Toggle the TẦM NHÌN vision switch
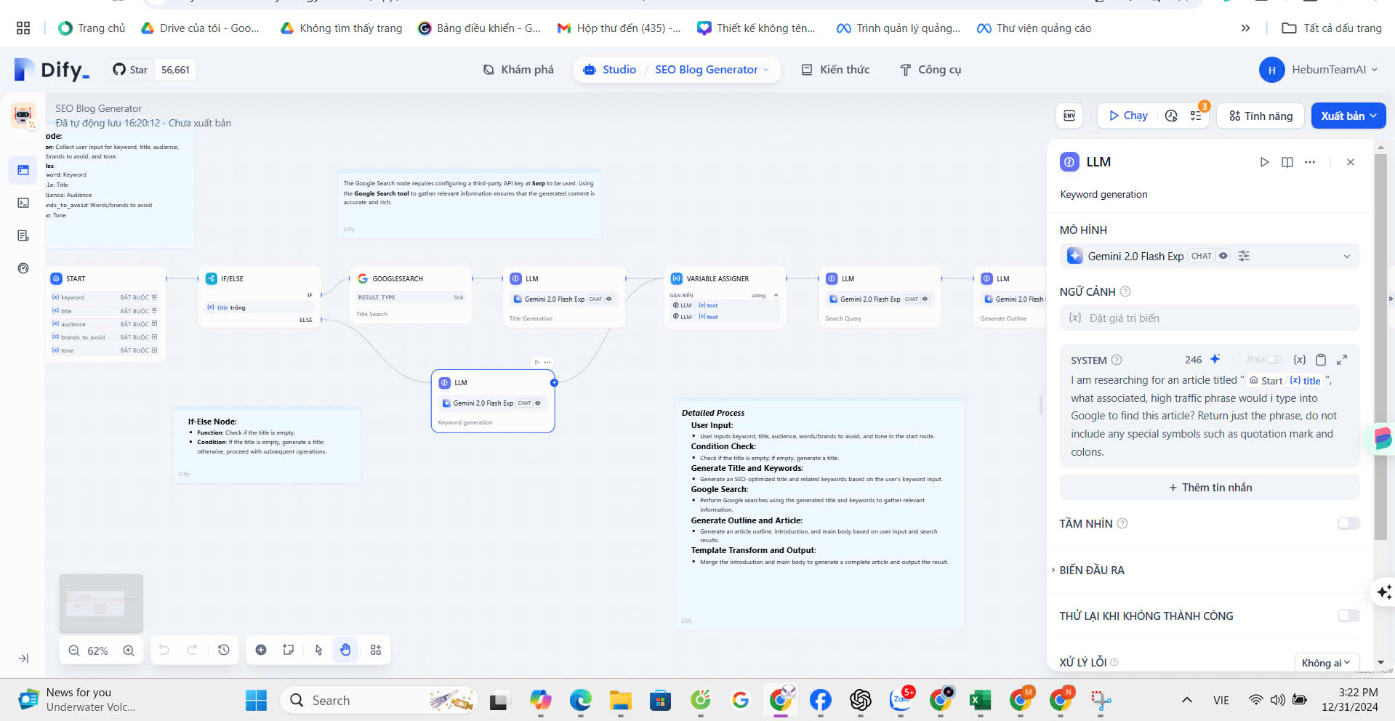 1348,523
